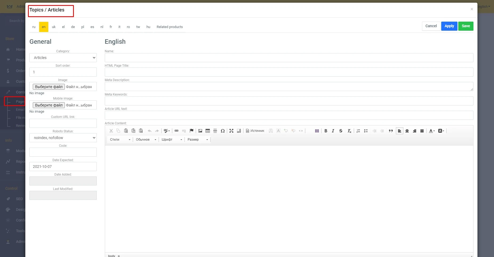The width and height of the screenshot is (494, 257).
Task: Click the Apply button
Action: [449, 26]
